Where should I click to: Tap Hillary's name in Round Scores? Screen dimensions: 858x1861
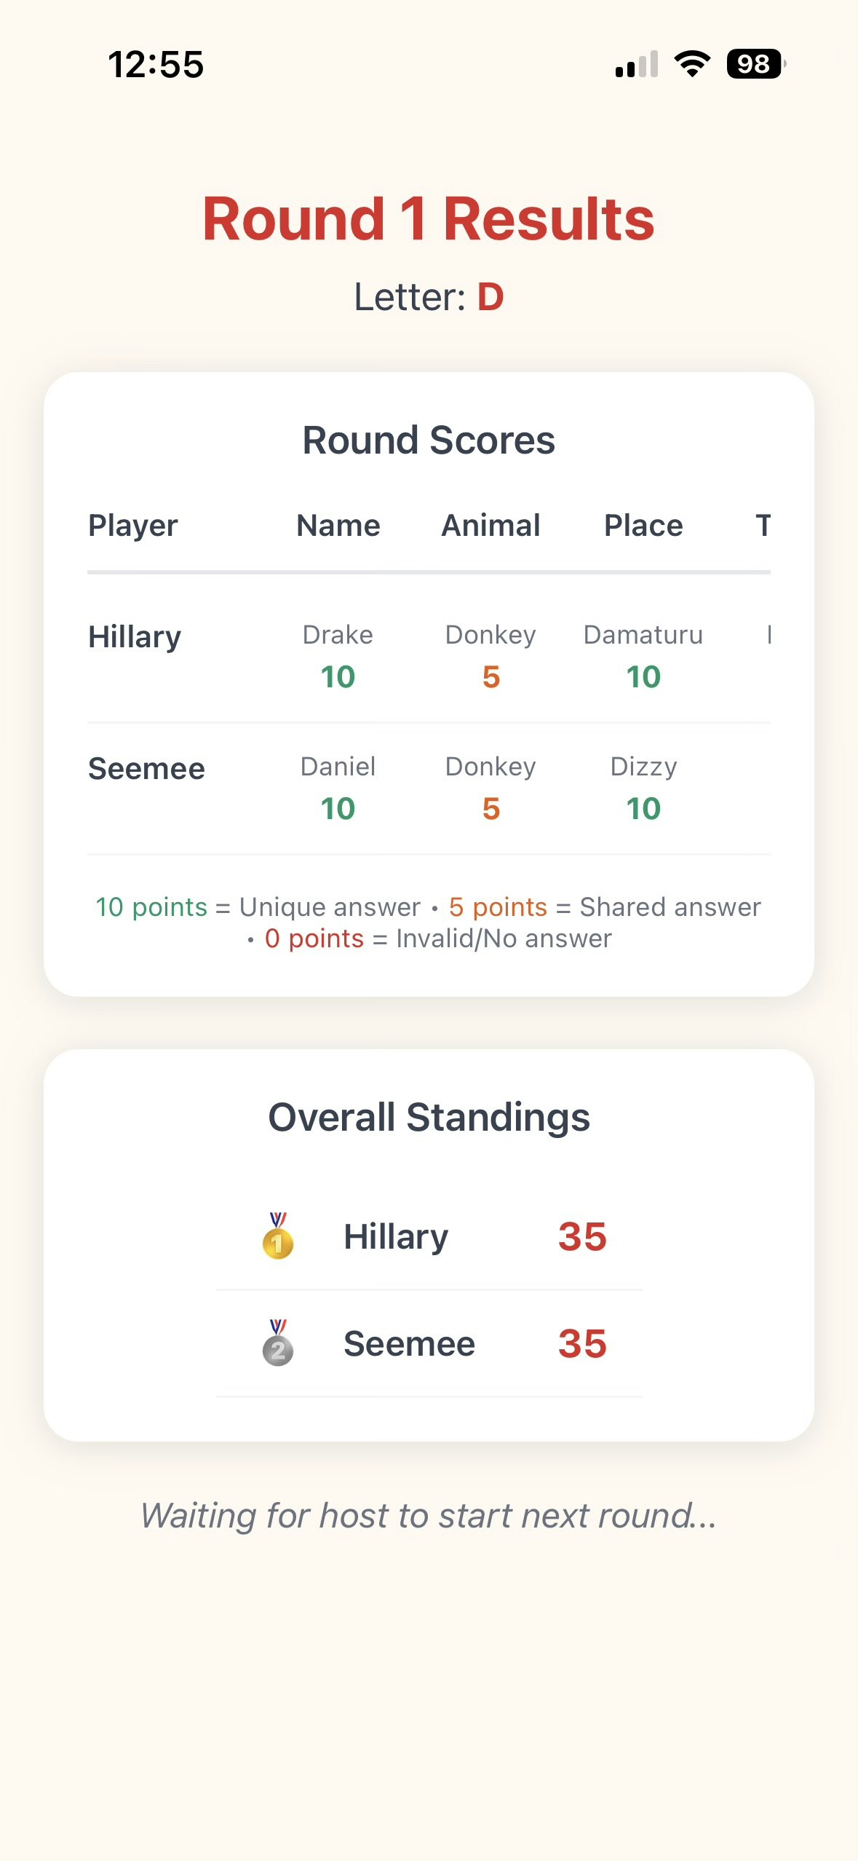point(135,637)
